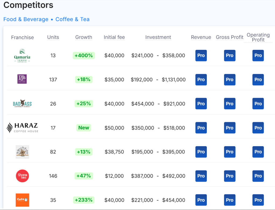275x210 pixels.
Task: Open the PJ's Coffee franchise logo
Action: tap(22, 79)
